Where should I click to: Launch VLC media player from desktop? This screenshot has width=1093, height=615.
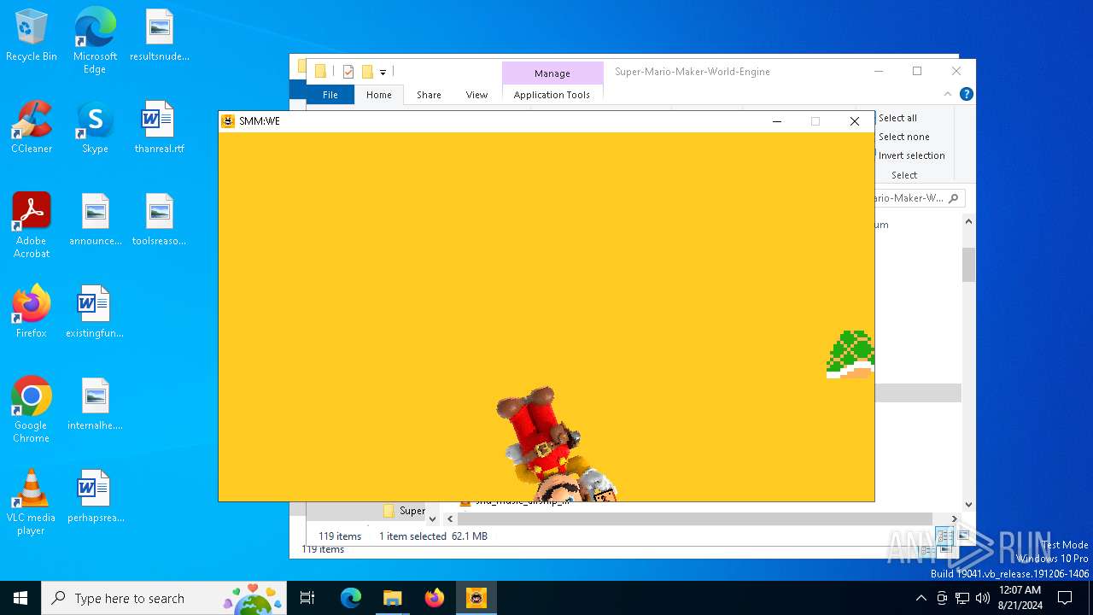(32, 502)
